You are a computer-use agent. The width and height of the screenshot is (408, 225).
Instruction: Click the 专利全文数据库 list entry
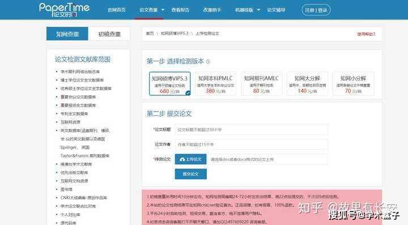click(74, 114)
